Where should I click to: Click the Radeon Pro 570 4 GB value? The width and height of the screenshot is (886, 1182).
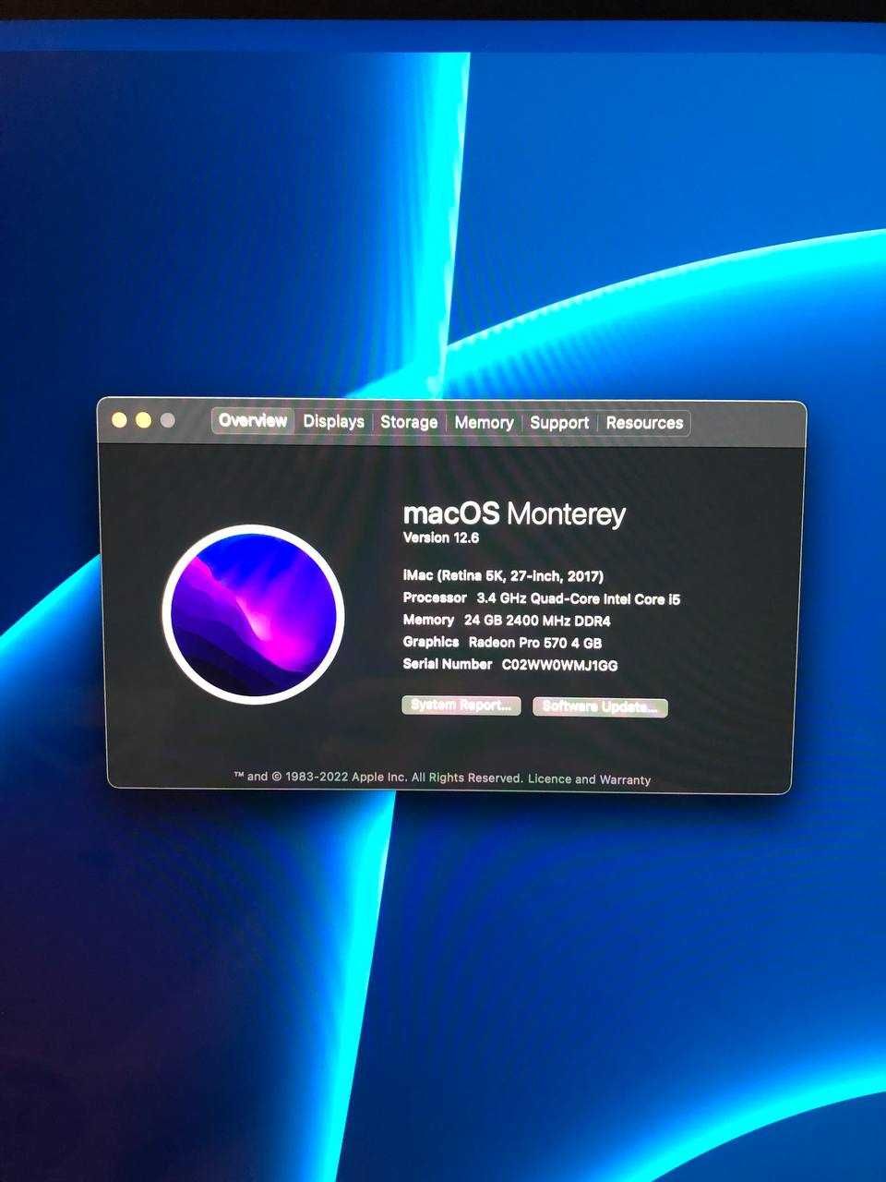(x=535, y=643)
